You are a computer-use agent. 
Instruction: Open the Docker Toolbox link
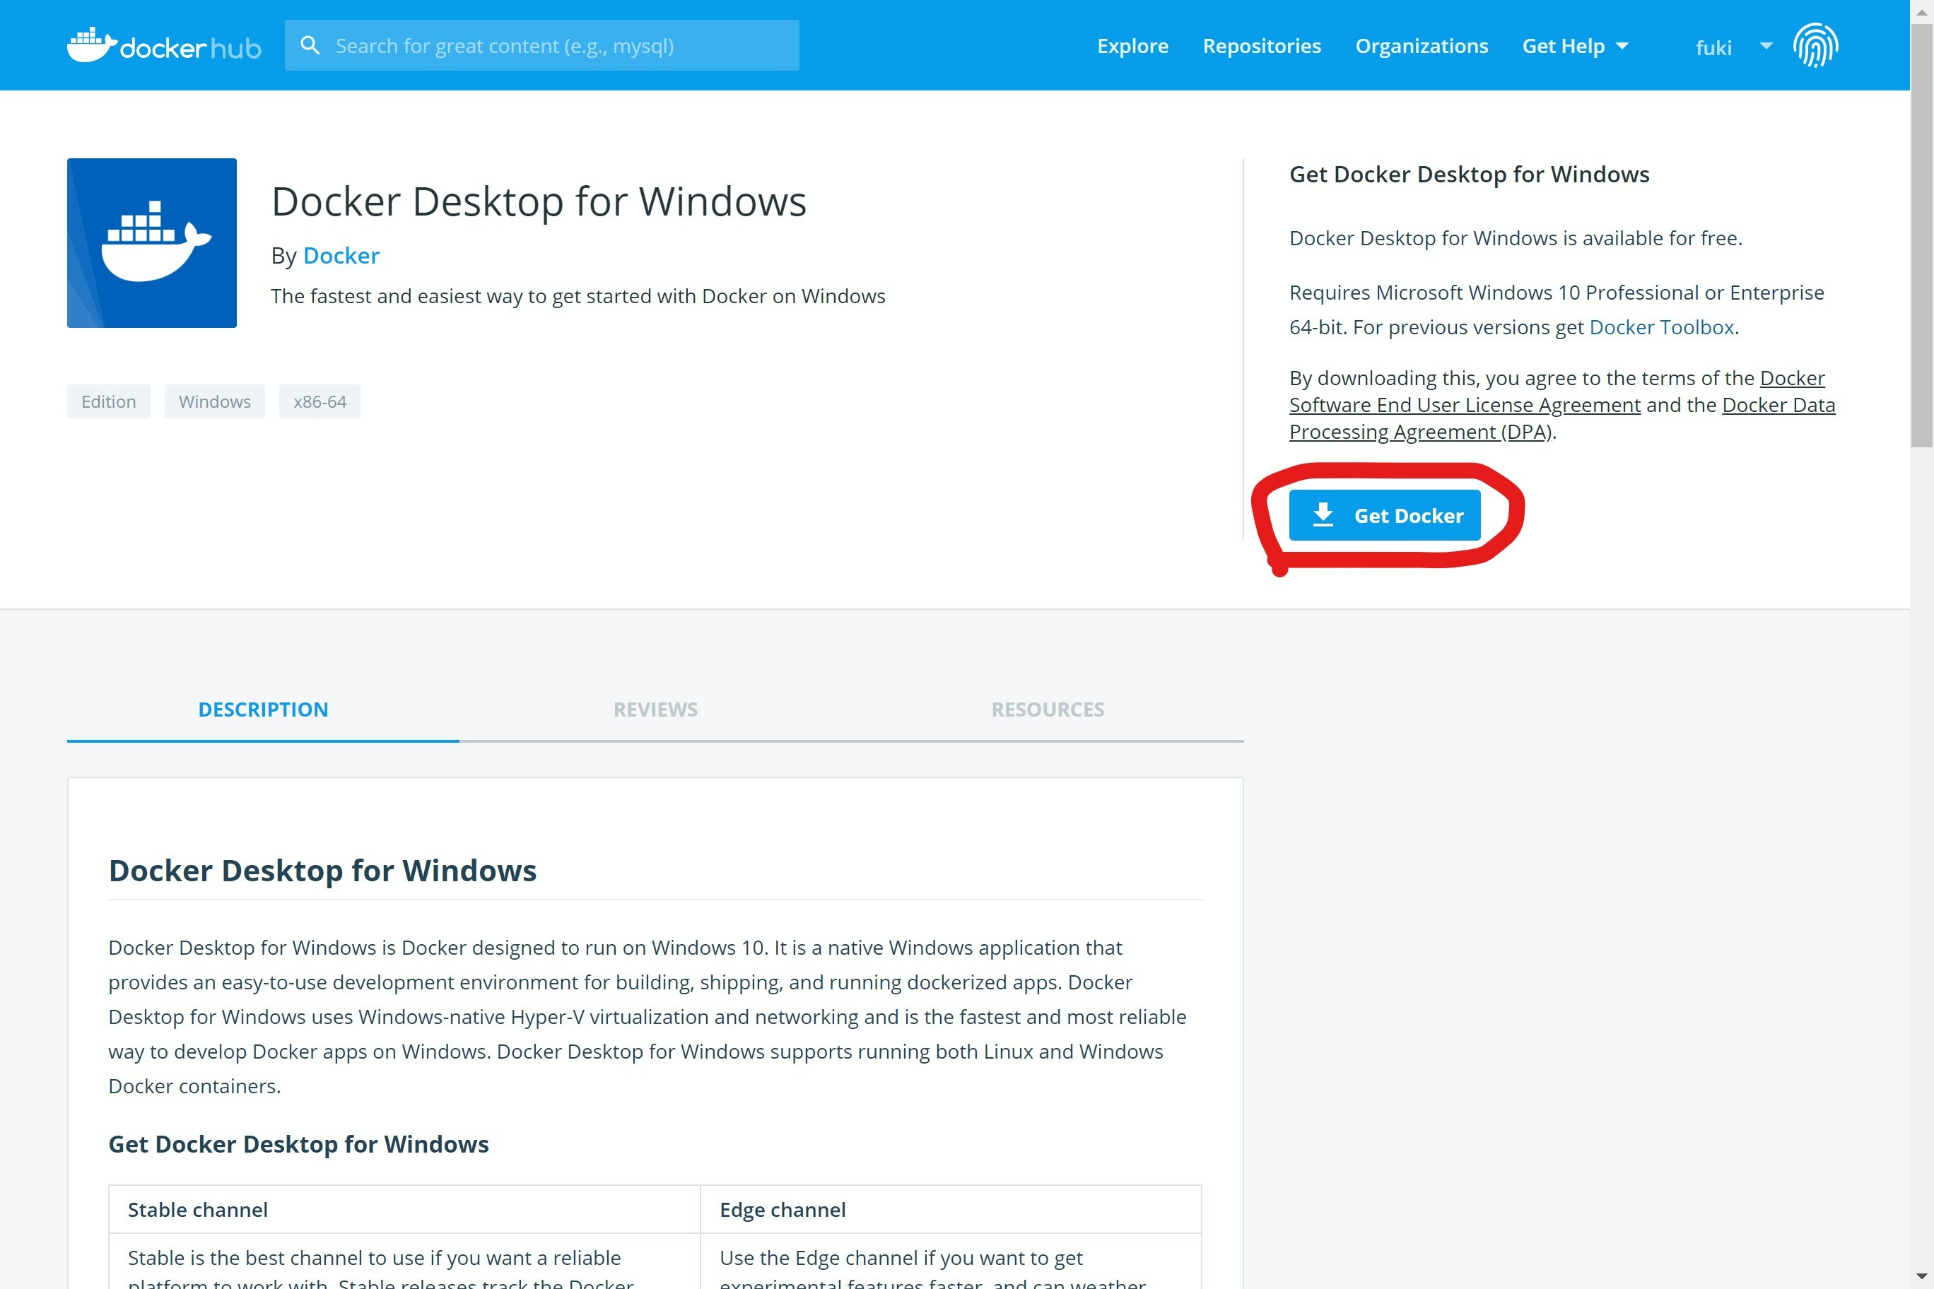[x=1662, y=326]
